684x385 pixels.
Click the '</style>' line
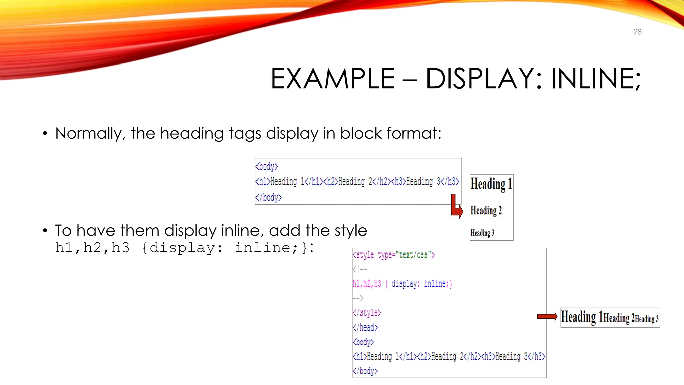(x=367, y=313)
